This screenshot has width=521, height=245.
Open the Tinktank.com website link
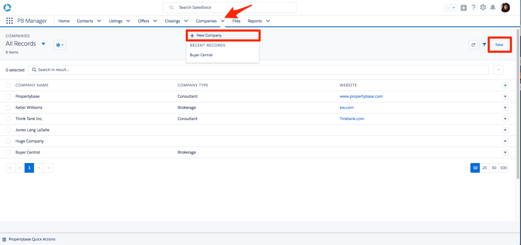pyautogui.click(x=352, y=119)
